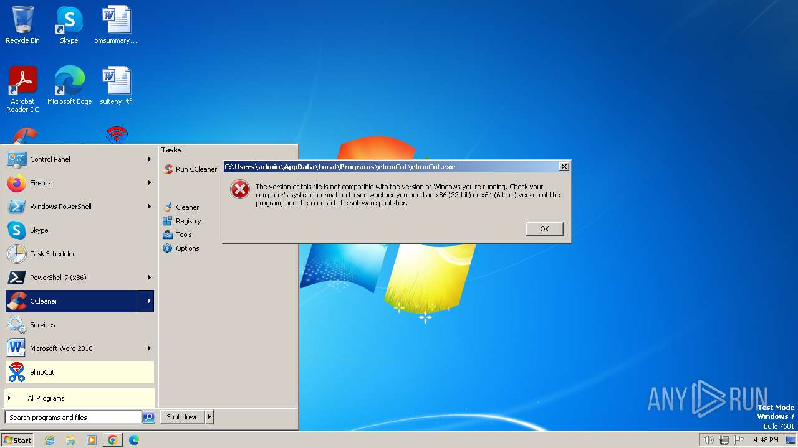Expand Windows PowerShell jump list arrow
The height and width of the screenshot is (448, 798).
click(149, 207)
